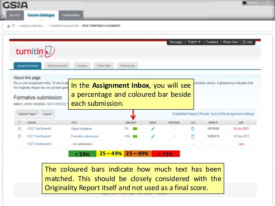Tick the select-all checkbox in table header

[x=19, y=123]
